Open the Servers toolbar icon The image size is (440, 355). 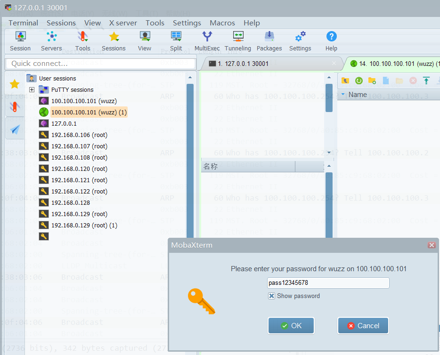(52, 36)
